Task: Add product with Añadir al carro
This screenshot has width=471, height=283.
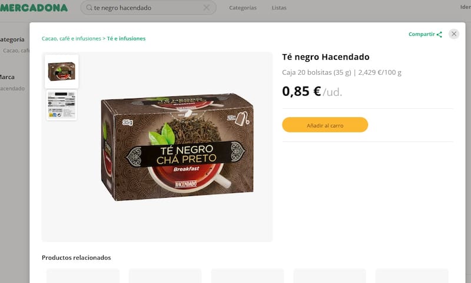Action: click(325, 125)
